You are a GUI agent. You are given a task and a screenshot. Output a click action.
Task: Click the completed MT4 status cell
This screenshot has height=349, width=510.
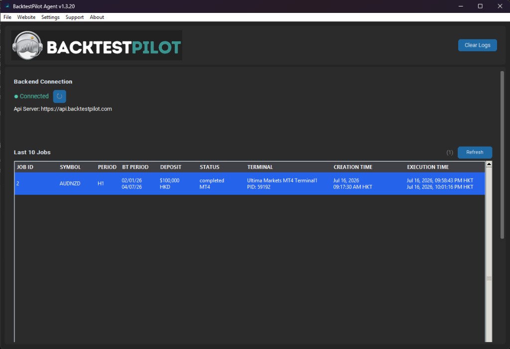(x=212, y=184)
